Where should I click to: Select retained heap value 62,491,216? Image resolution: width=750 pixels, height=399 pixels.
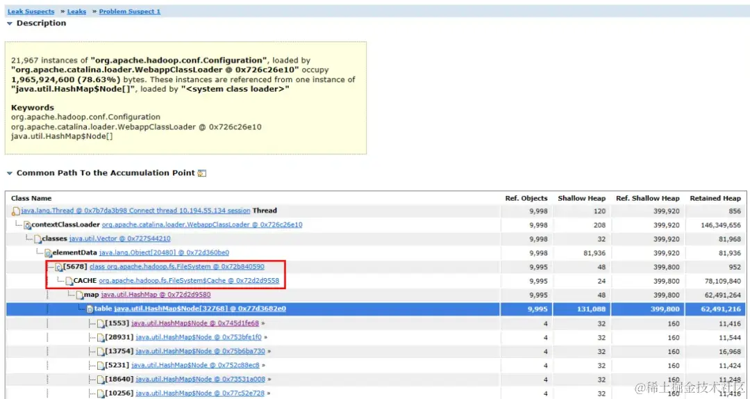[x=720, y=309]
